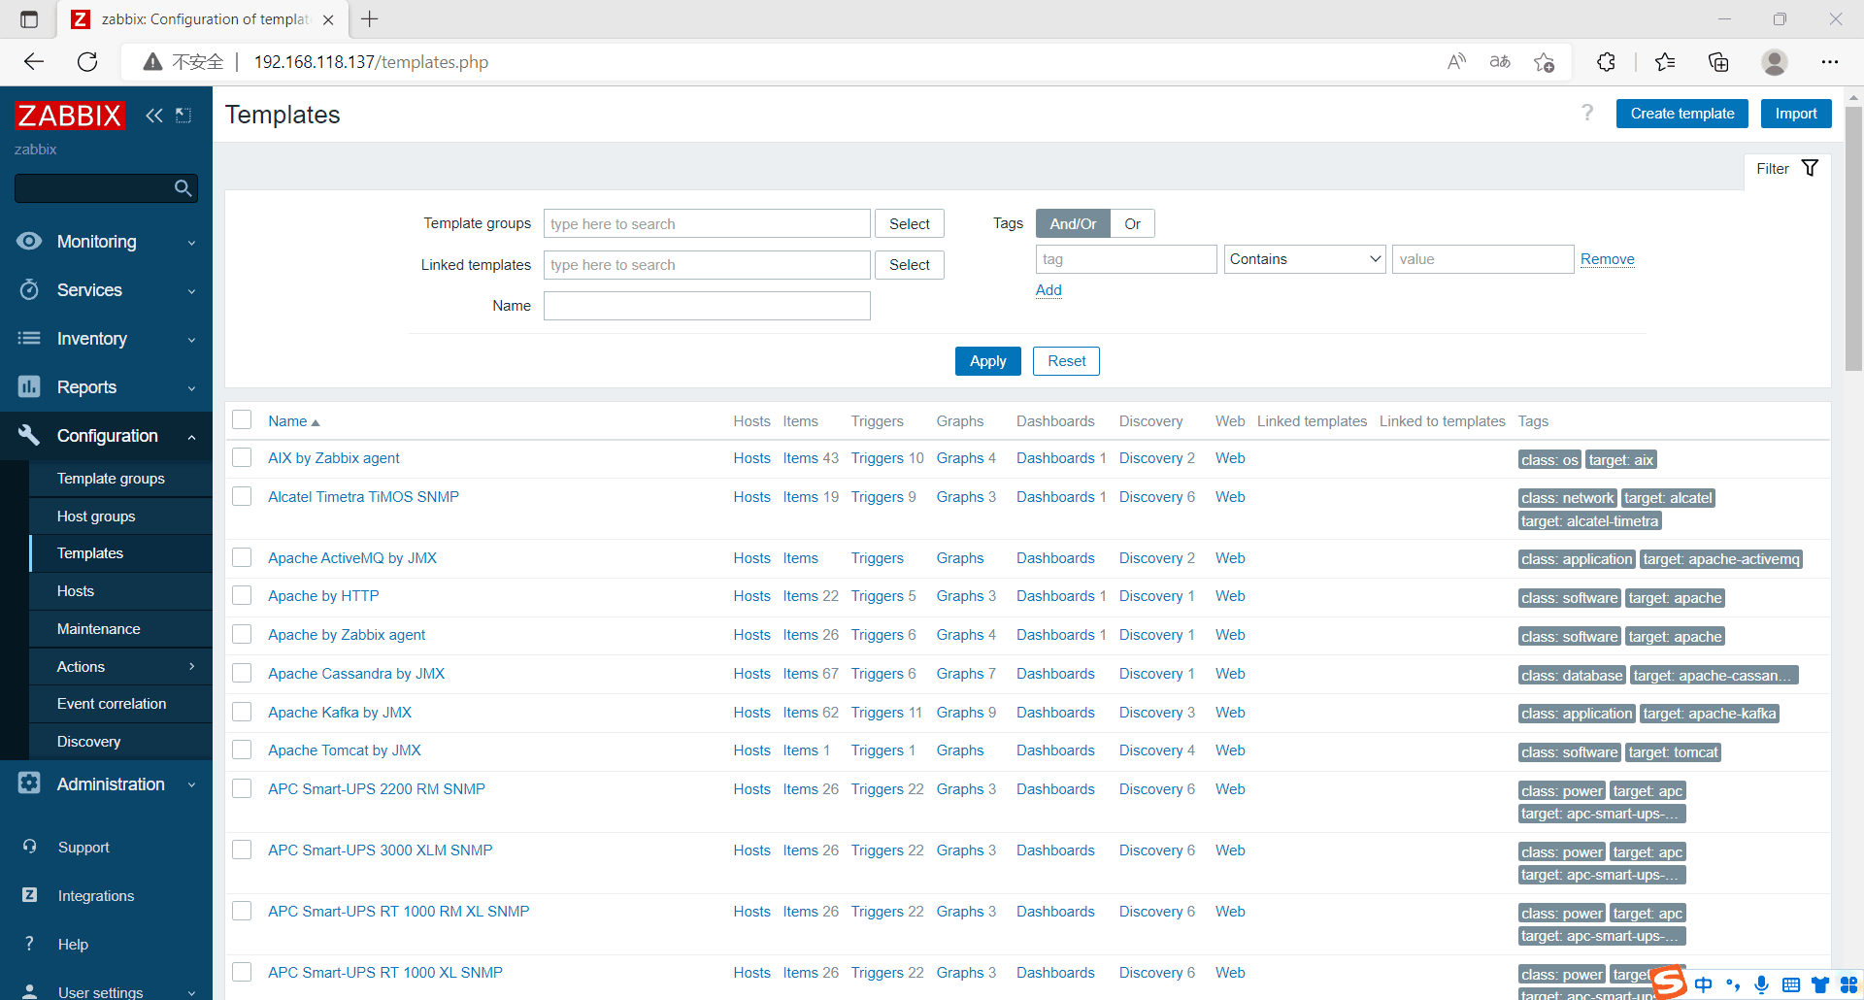Viewport: 1864px width, 1000px height.
Task: Click the sidebar search magnifier icon
Action: point(183,188)
